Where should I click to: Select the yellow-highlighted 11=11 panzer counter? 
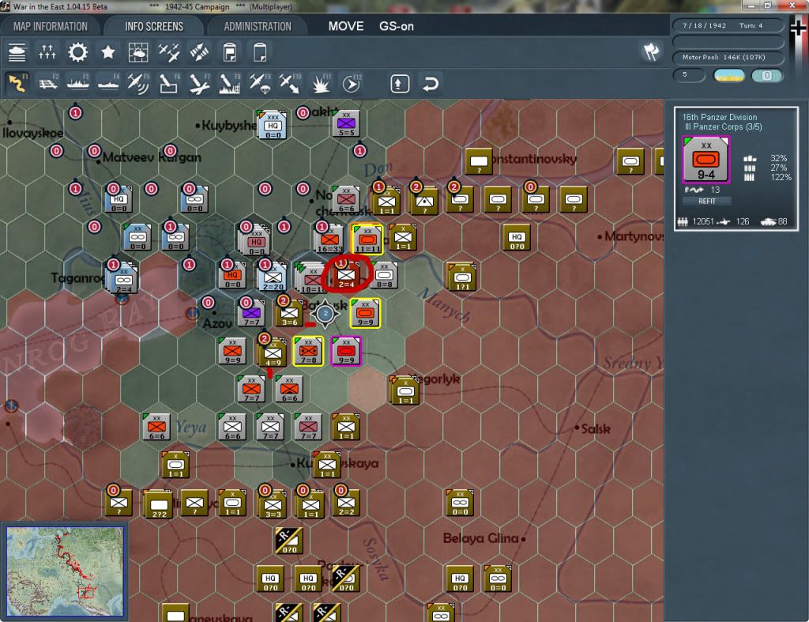click(x=367, y=239)
